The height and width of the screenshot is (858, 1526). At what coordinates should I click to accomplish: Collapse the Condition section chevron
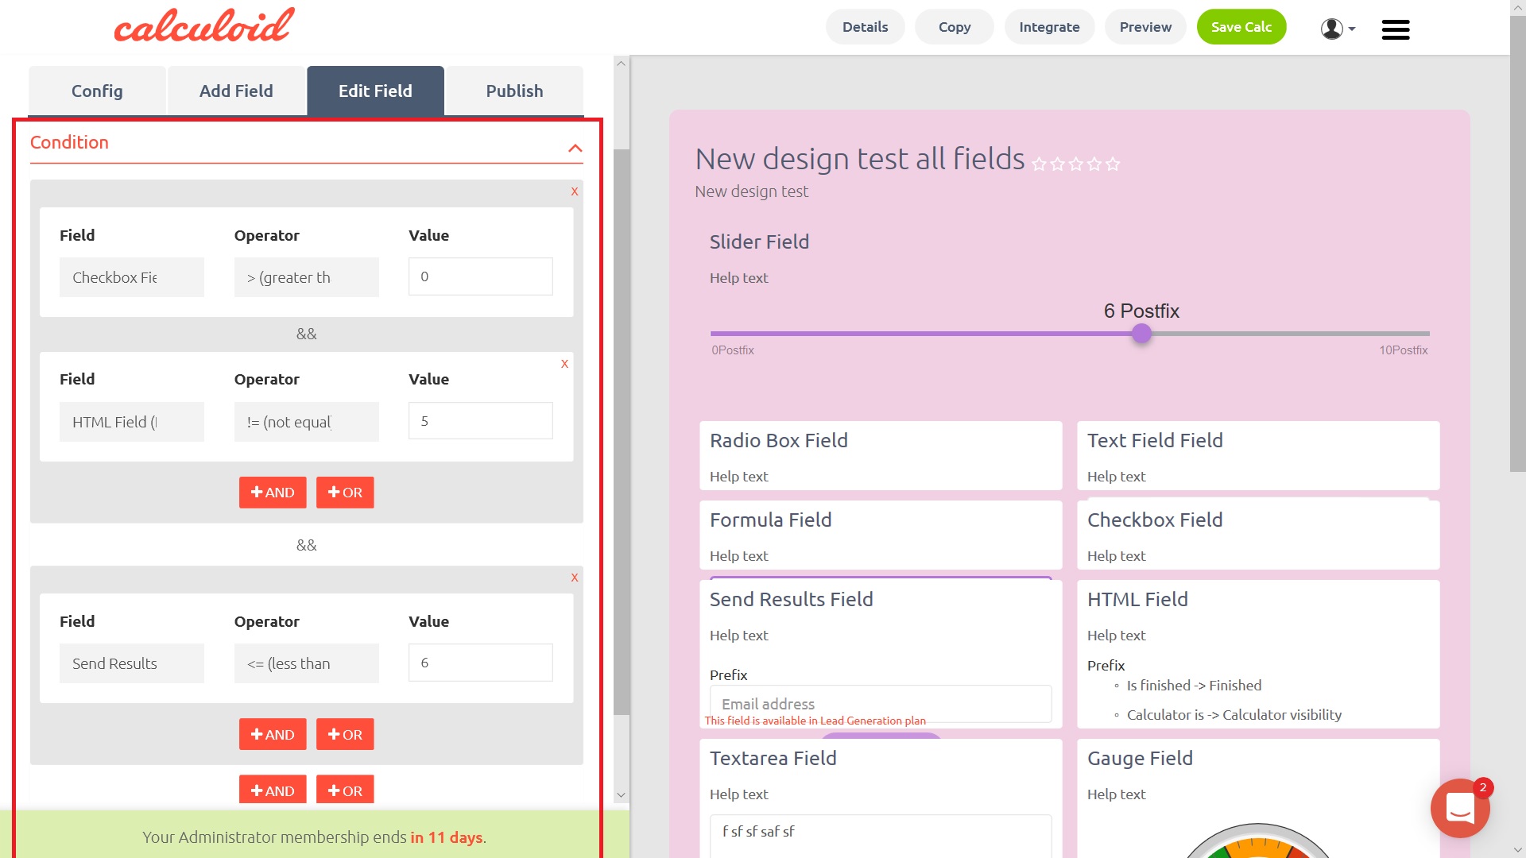[x=575, y=149]
